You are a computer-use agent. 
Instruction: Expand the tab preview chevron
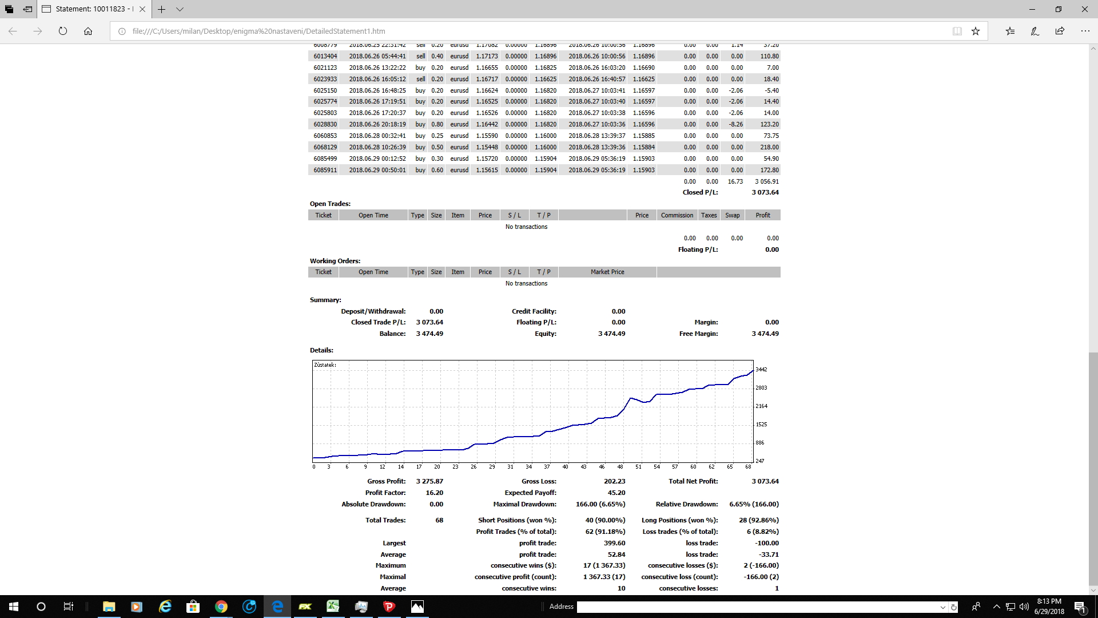(180, 9)
